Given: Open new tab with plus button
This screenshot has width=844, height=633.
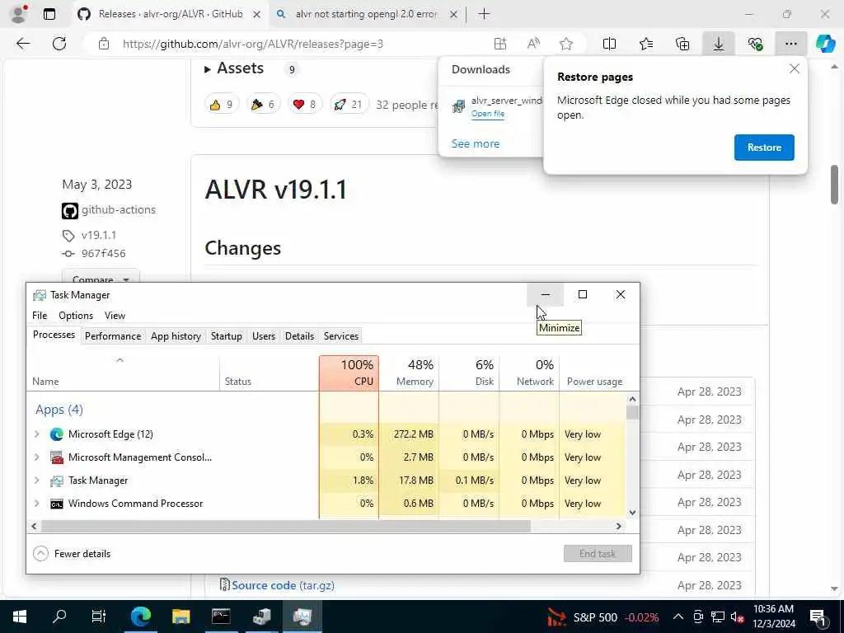Looking at the screenshot, I should [484, 14].
